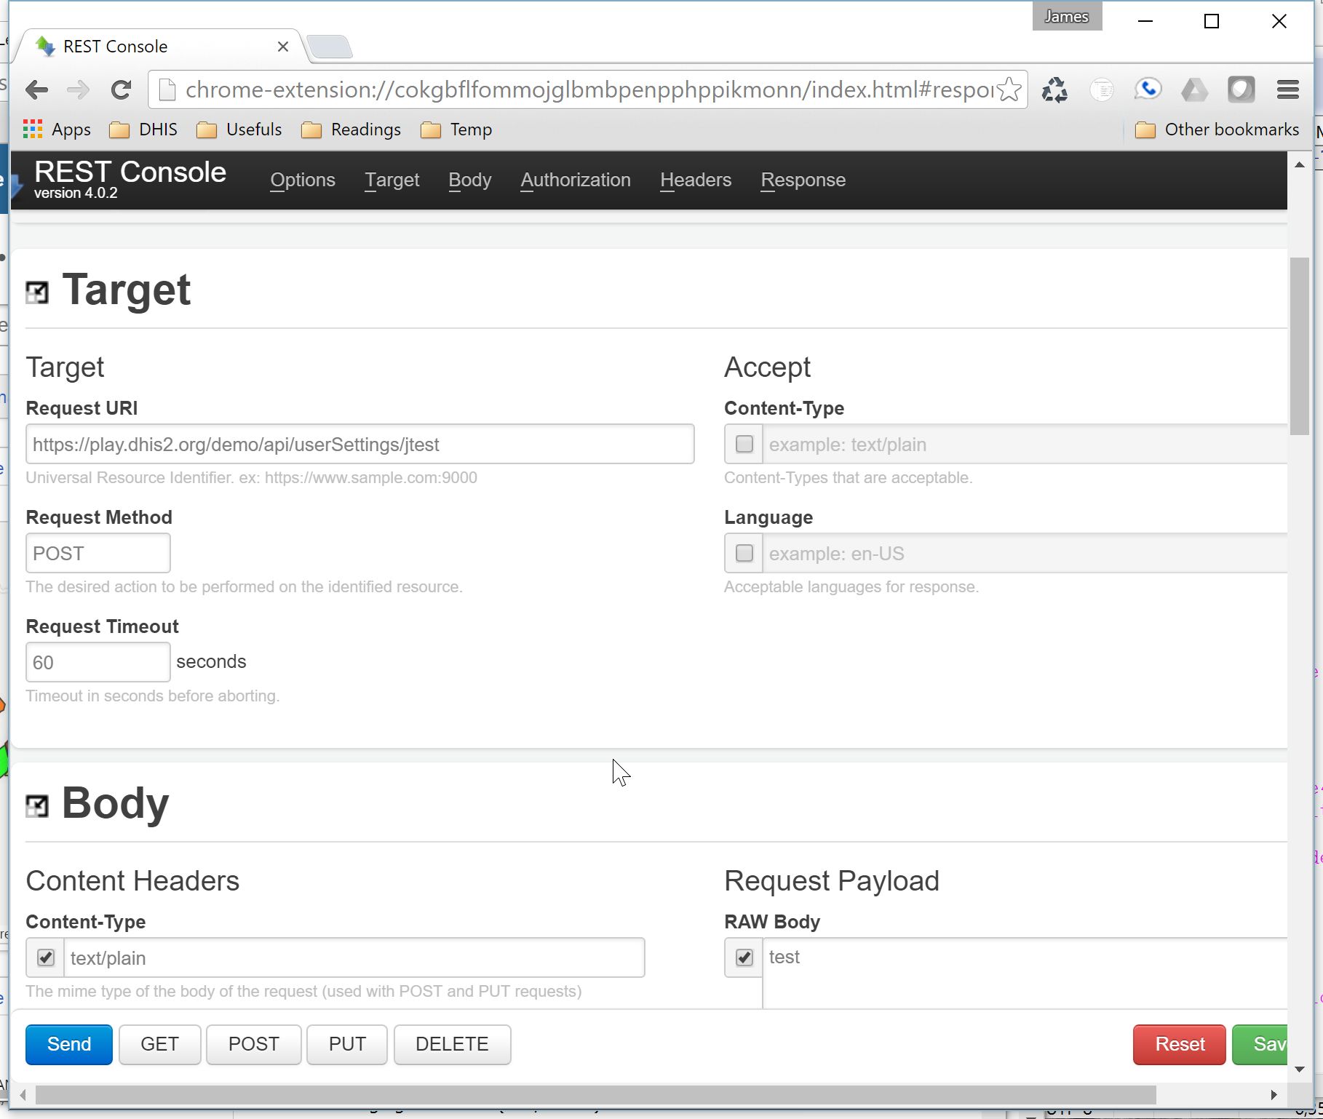Click the horizontal scrollbar left arrow
This screenshot has width=1323, height=1119.
23,1095
